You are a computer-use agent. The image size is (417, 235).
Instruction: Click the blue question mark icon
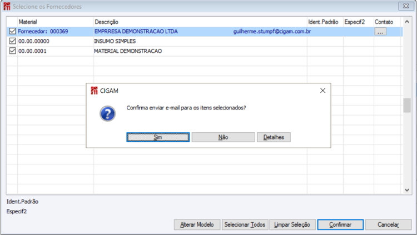[x=107, y=114]
